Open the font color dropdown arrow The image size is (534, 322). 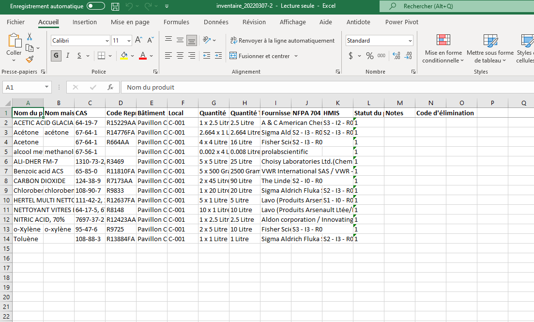point(151,56)
